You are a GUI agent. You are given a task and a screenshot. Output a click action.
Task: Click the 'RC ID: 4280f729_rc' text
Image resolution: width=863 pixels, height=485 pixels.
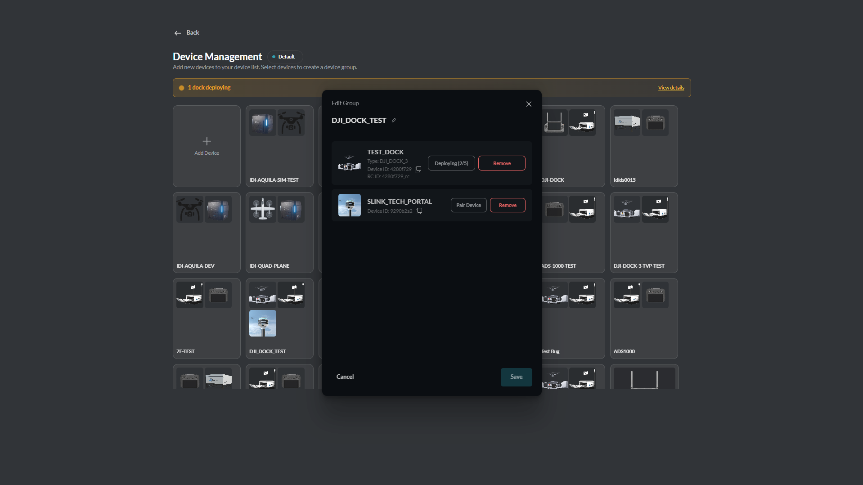[x=388, y=176]
